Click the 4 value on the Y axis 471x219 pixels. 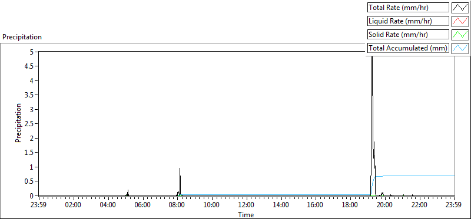click(32, 80)
